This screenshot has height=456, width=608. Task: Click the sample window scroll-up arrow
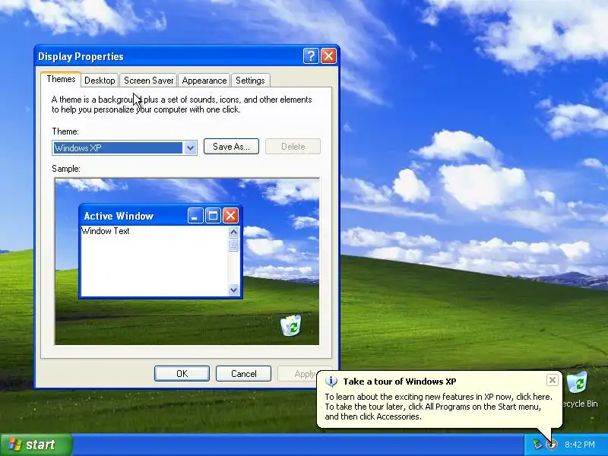(x=233, y=232)
